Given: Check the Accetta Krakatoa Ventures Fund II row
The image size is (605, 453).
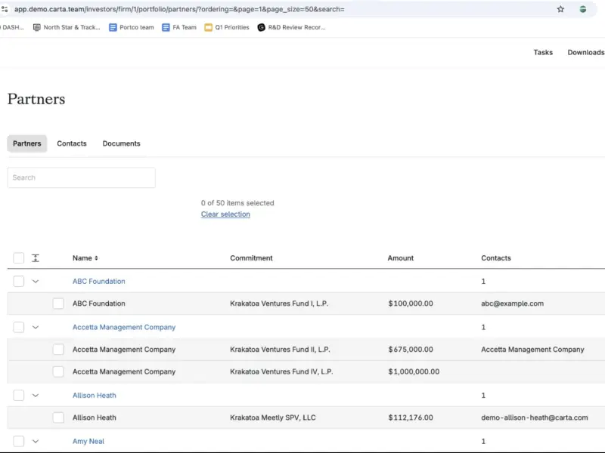Looking at the screenshot, I should coord(58,350).
